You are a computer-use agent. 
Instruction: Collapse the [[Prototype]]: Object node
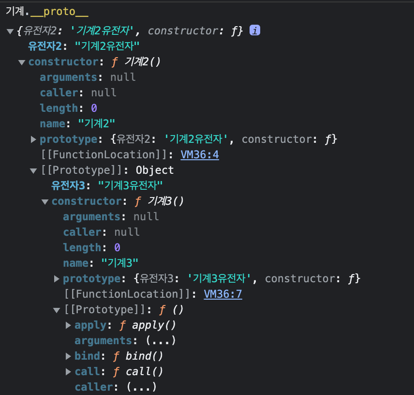pos(33,171)
